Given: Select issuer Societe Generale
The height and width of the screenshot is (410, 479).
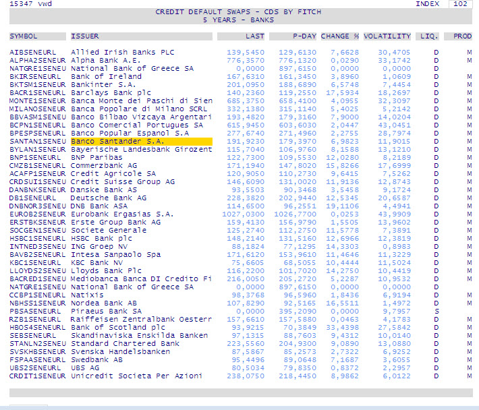Looking at the screenshot, I should click(109, 230).
